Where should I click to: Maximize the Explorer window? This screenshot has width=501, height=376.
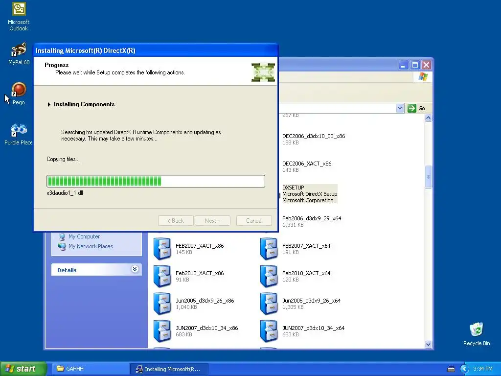[x=415, y=65]
